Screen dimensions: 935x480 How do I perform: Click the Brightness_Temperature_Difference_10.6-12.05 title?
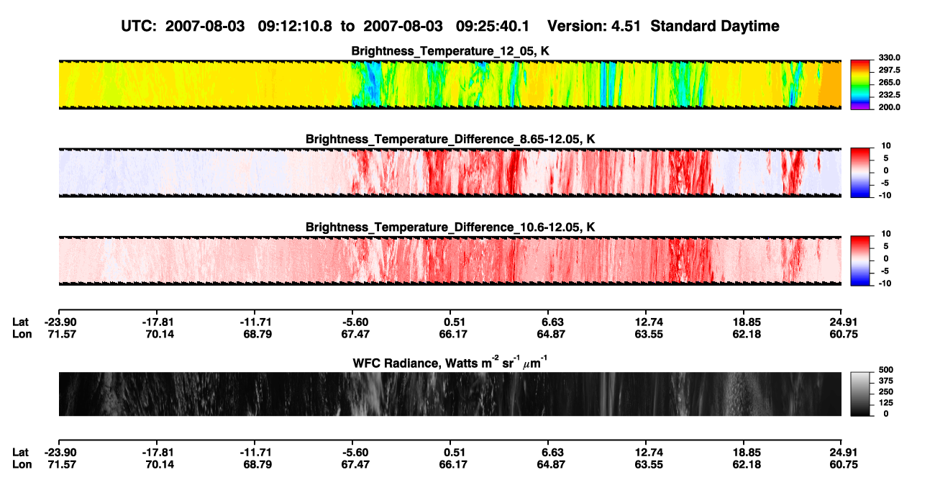click(450, 227)
